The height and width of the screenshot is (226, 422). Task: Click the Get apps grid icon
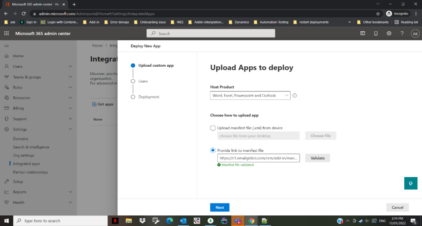pyautogui.click(x=94, y=104)
